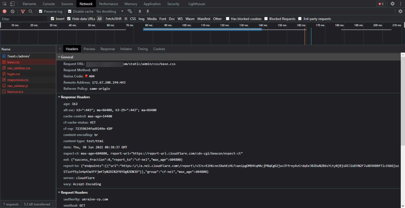The height and width of the screenshot is (208, 405).
Task: Toggle the device toolbar icon
Action: point(12,4)
